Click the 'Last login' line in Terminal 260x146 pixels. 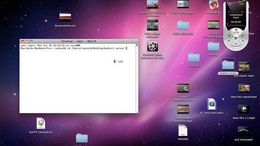click(50, 45)
